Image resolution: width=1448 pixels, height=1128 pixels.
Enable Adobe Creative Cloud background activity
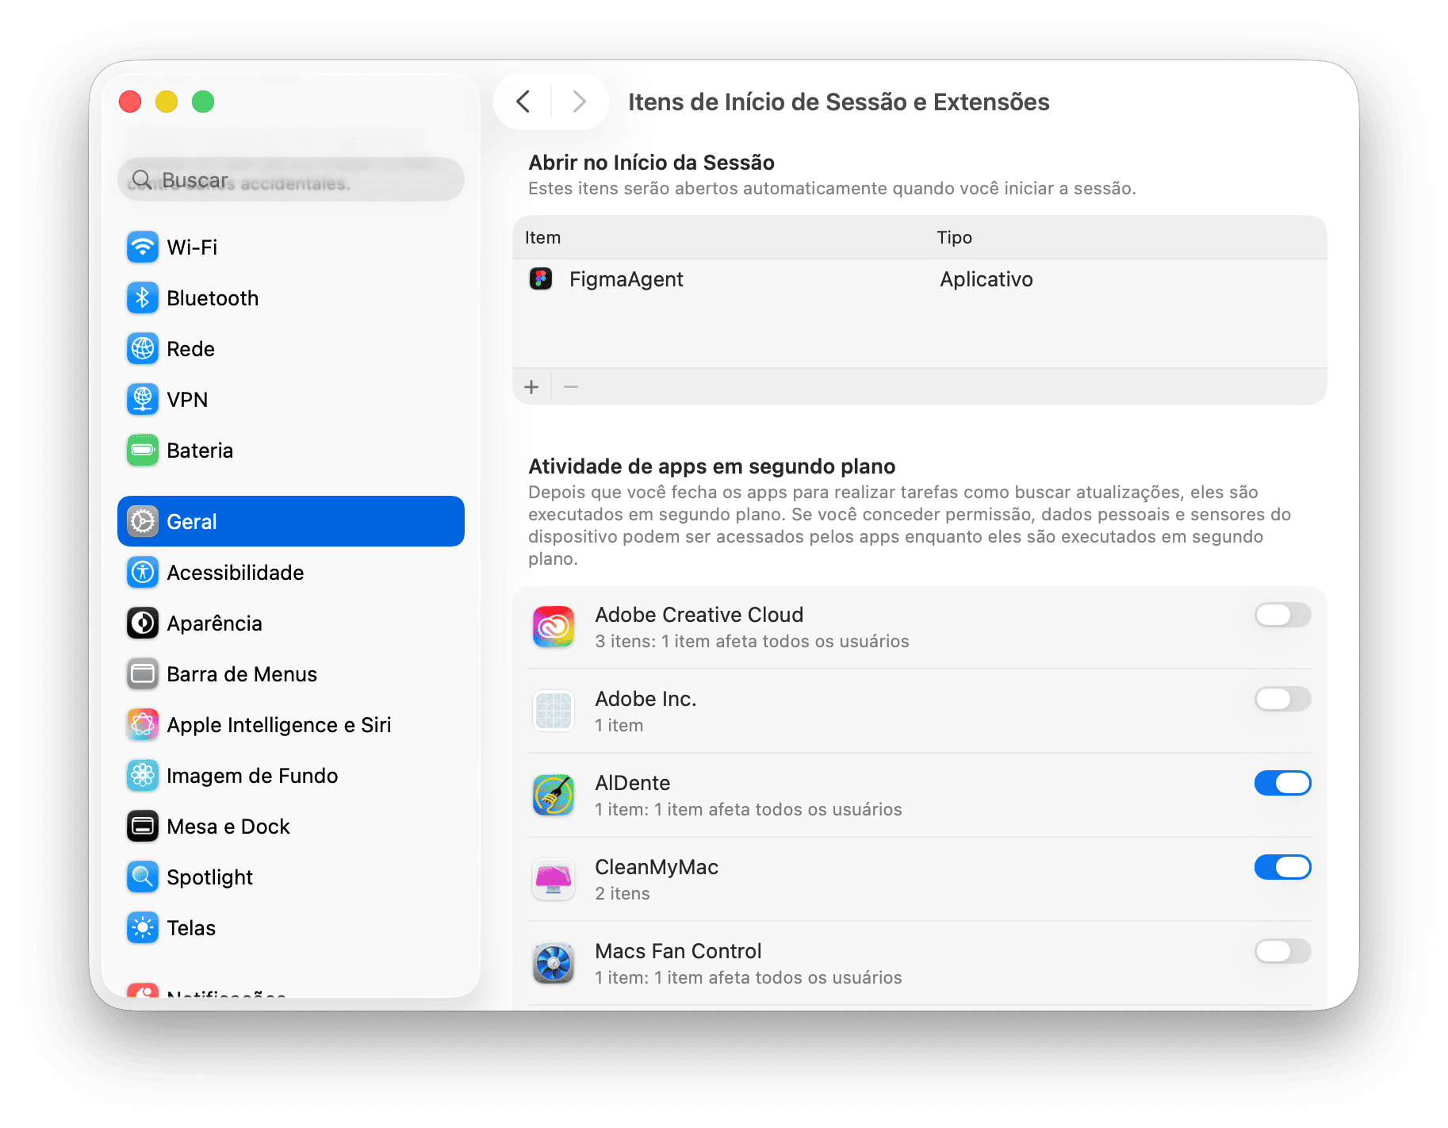click(1282, 615)
